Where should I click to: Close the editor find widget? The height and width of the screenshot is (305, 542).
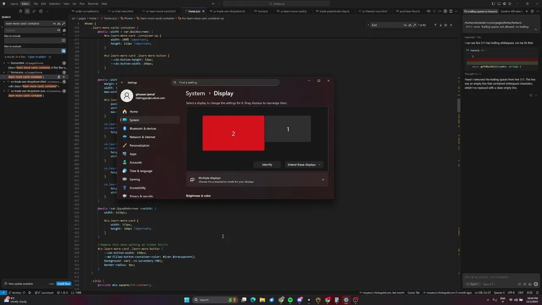(451, 25)
